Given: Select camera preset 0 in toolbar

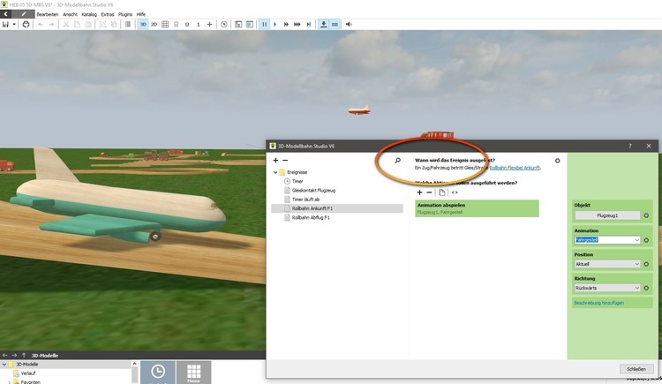Looking at the screenshot, I should [x=187, y=25].
